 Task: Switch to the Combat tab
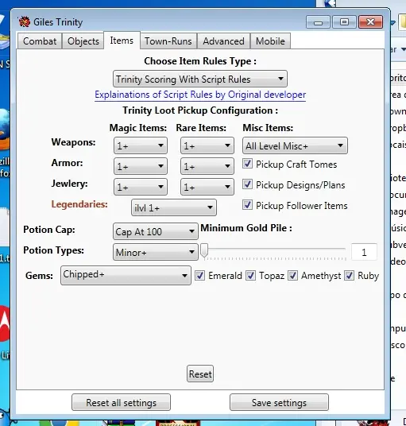40,41
